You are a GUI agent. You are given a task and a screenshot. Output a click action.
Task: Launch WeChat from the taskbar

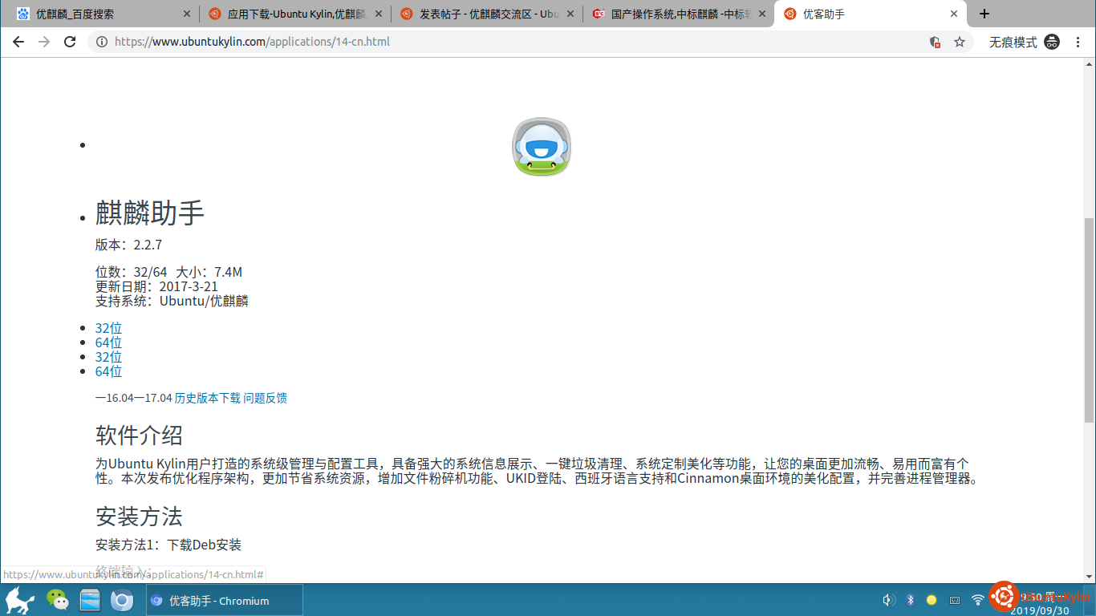pyautogui.click(x=57, y=600)
